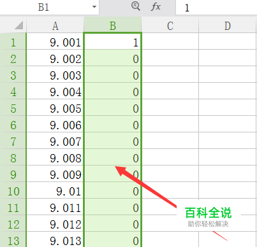
Task: Select row 4 header
Action: 13,91
